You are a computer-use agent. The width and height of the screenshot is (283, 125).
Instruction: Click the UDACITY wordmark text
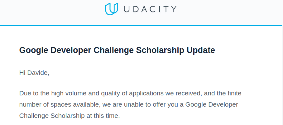(x=150, y=9)
